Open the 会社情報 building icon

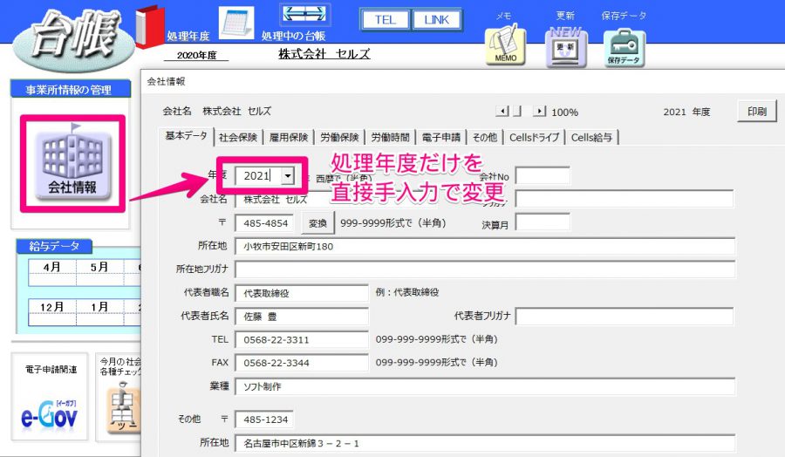tap(72, 164)
